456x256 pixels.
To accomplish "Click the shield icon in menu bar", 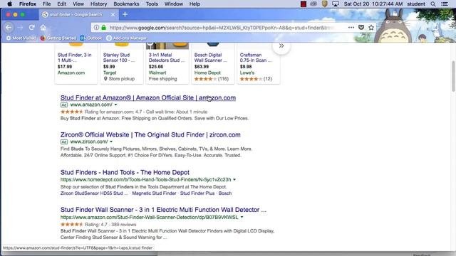I will [x=325, y=4].
